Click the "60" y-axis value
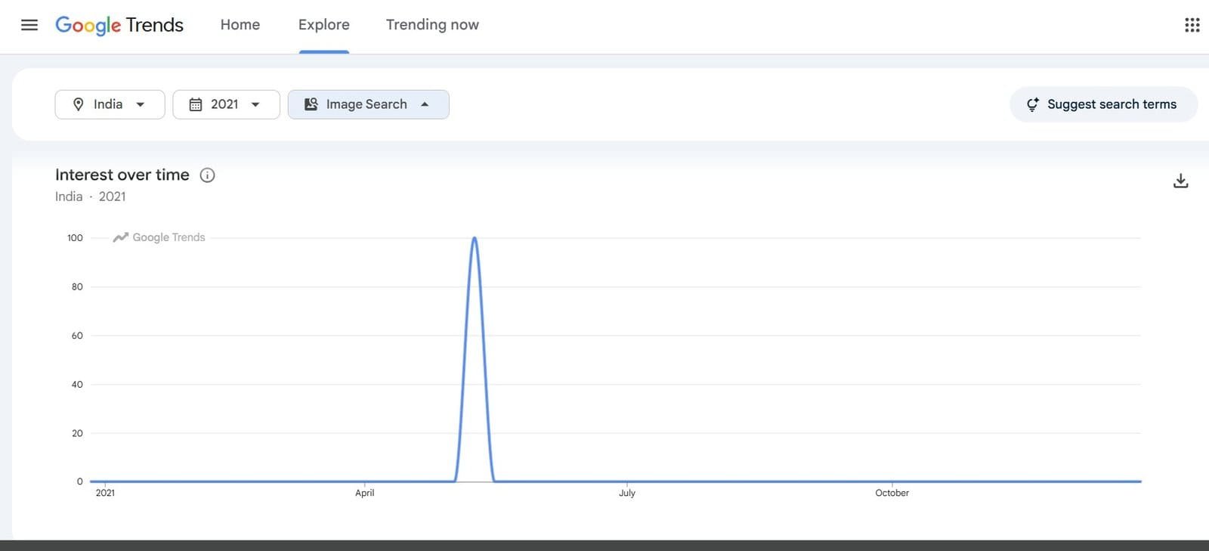This screenshot has height=551, width=1209. coord(77,336)
